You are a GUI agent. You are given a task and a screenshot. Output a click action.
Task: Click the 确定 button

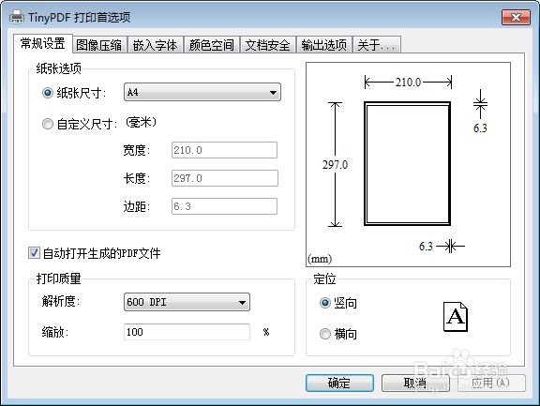point(339,383)
